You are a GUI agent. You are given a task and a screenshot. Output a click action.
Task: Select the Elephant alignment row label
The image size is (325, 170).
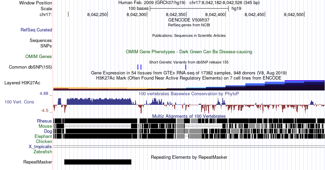43,136
